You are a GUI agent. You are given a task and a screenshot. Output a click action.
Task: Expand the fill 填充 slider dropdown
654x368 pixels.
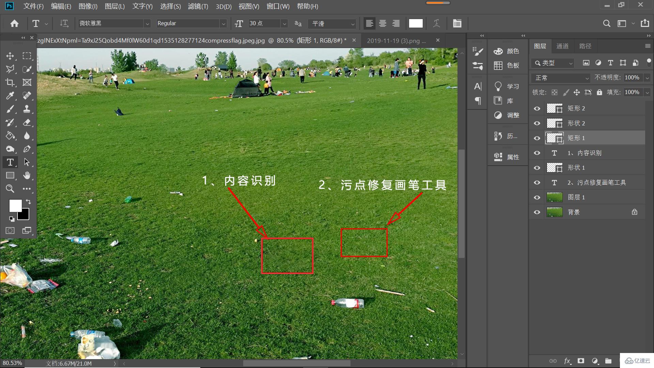[647, 92]
